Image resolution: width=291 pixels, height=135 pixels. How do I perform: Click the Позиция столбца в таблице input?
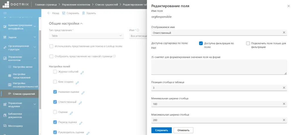pyautogui.click(x=219, y=88)
